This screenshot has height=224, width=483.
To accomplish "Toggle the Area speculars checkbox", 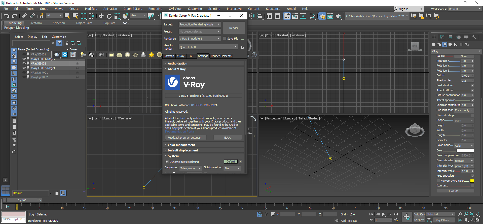I will [472, 176].
